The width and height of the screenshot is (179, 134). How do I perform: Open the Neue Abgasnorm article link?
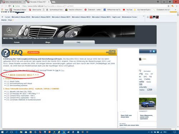[x=146, y=117]
